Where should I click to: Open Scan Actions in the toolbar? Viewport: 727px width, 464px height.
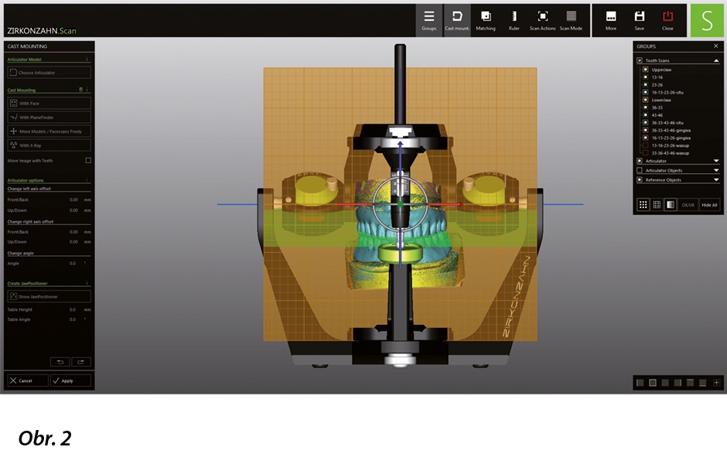tap(542, 20)
